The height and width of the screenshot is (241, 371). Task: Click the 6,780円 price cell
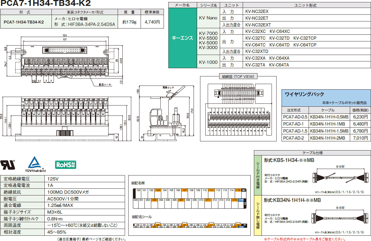360,131
